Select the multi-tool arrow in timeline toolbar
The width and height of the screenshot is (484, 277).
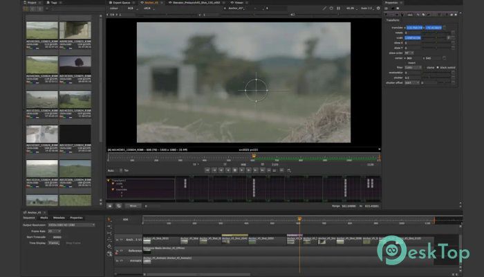click(109, 220)
